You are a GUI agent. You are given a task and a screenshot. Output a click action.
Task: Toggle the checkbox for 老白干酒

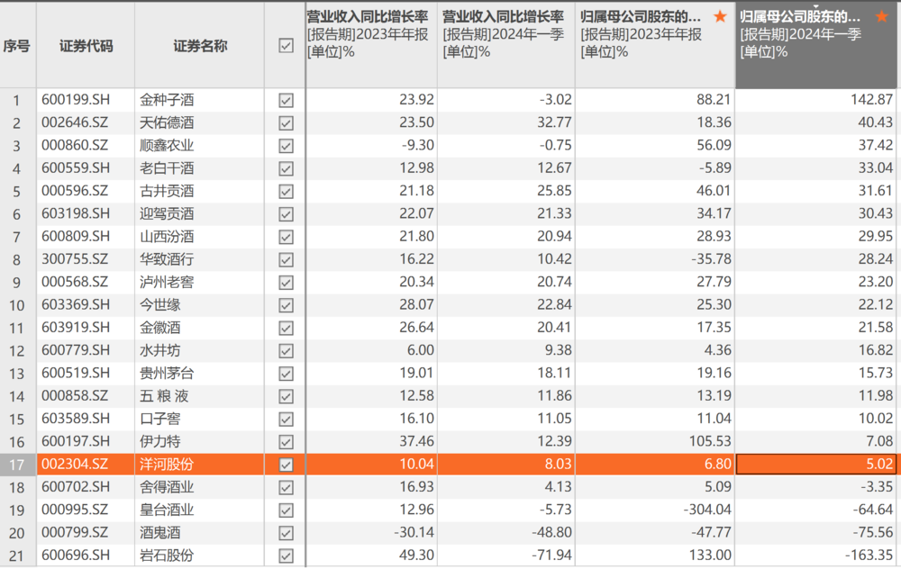click(x=286, y=168)
